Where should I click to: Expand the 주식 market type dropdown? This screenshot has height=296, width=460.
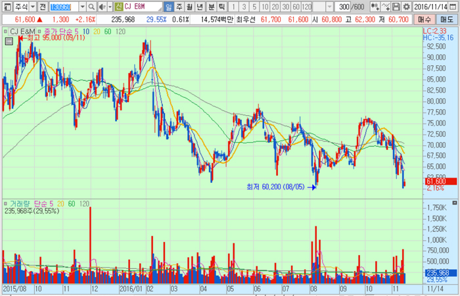click(32, 7)
